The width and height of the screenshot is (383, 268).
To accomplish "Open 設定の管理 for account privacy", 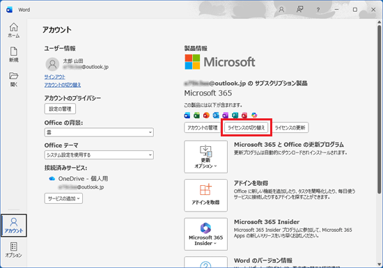I will 60,109.
